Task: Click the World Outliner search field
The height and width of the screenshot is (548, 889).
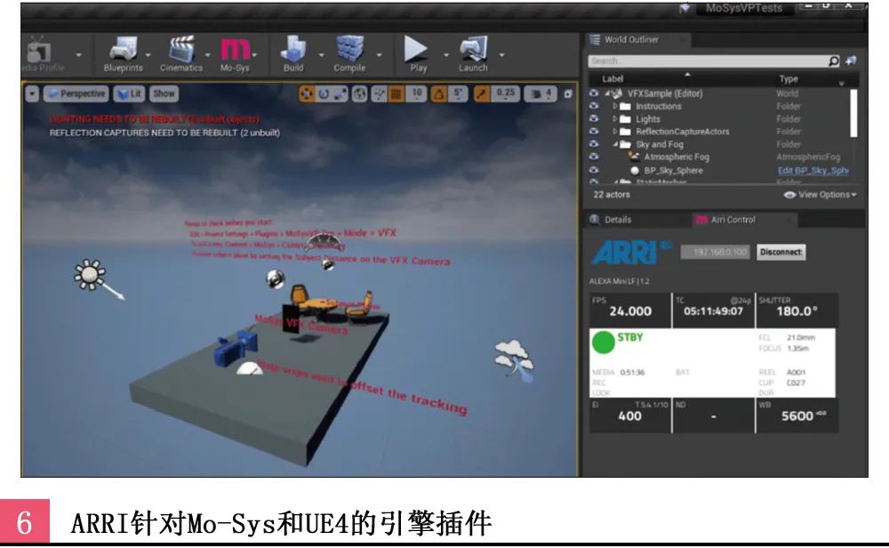Action: (707, 61)
